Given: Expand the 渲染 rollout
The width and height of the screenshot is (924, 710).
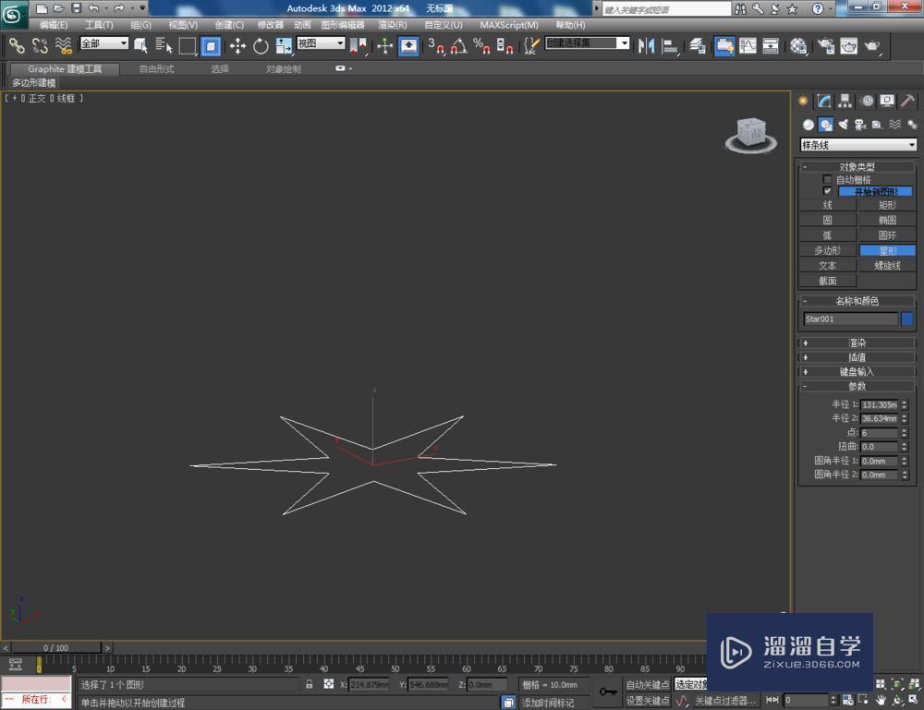Looking at the screenshot, I should tap(857, 343).
